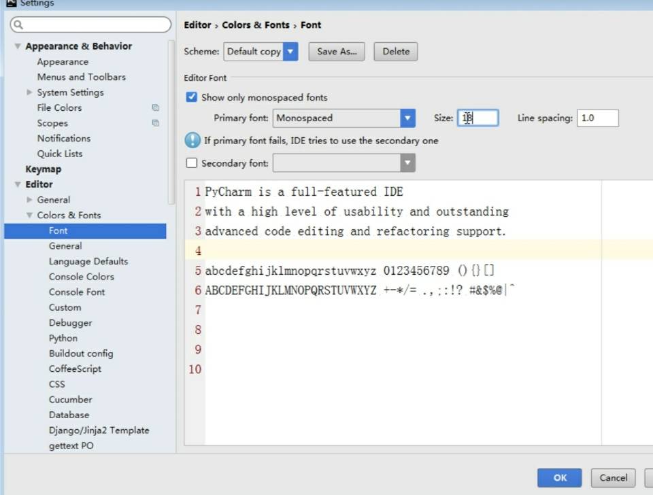
Task: Click the Line spacing input field
Action: click(x=598, y=118)
